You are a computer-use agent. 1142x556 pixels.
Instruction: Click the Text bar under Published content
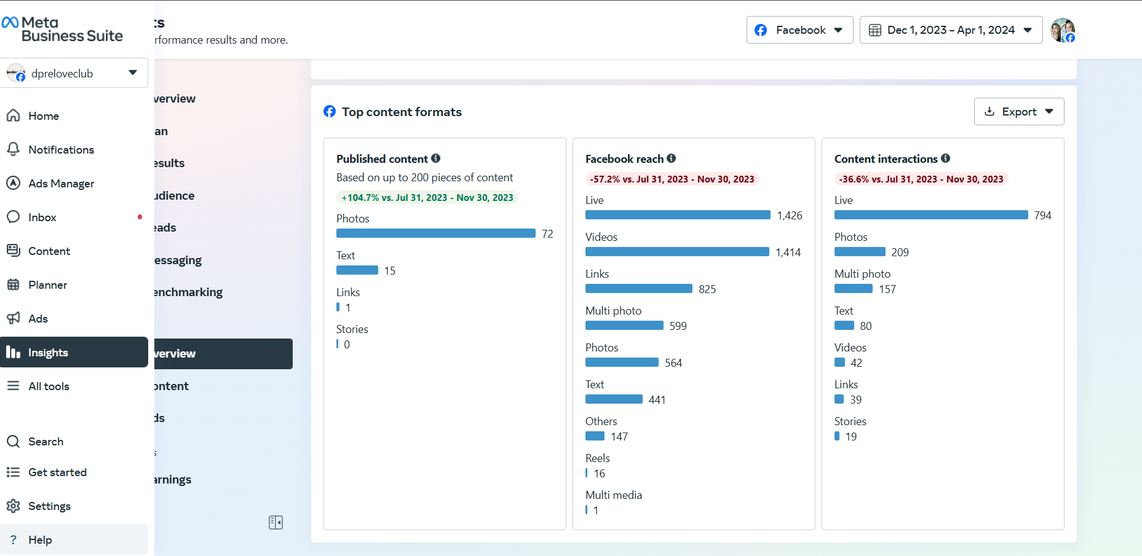[x=357, y=270]
